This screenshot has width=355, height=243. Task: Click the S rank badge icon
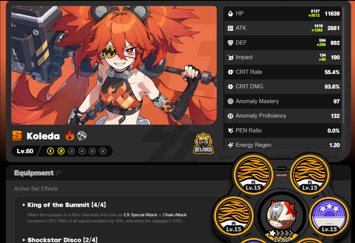[17, 136]
